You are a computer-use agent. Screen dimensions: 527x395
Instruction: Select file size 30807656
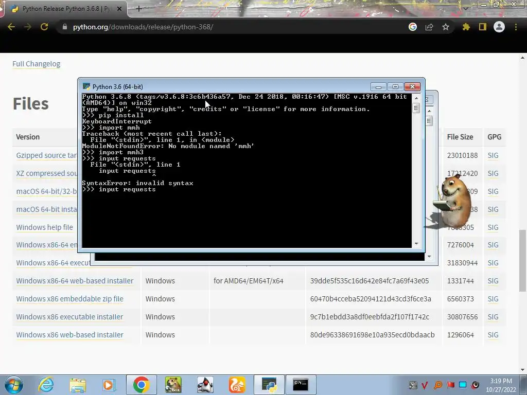(x=462, y=317)
